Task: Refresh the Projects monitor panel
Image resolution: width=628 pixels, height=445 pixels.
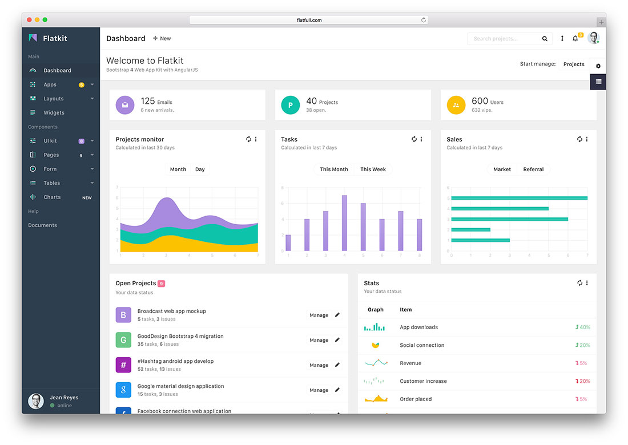Action: click(248, 139)
